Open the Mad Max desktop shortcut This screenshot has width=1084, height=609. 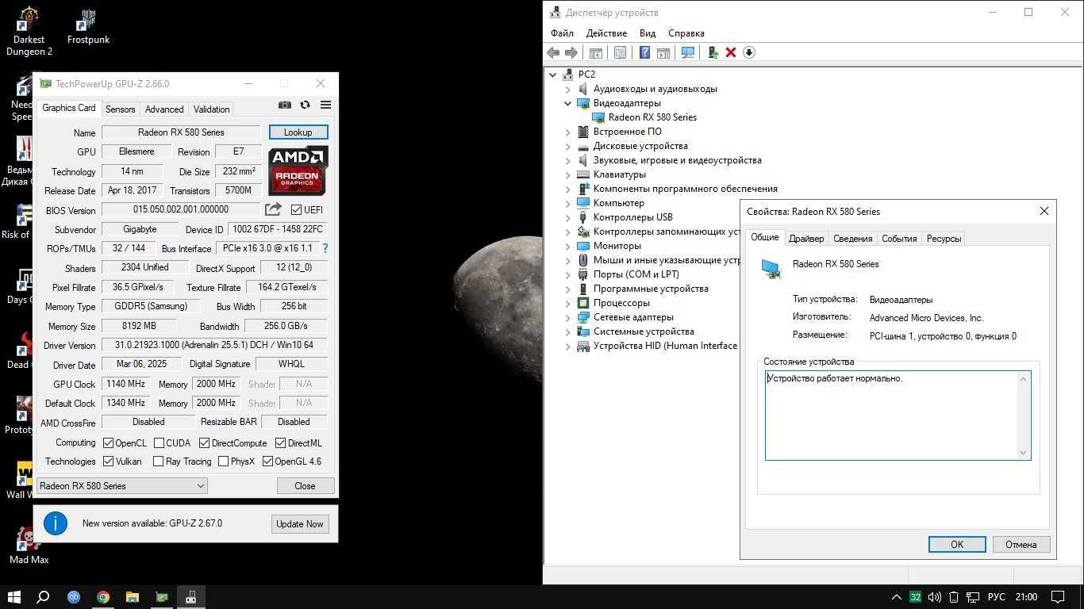pyautogui.click(x=29, y=545)
